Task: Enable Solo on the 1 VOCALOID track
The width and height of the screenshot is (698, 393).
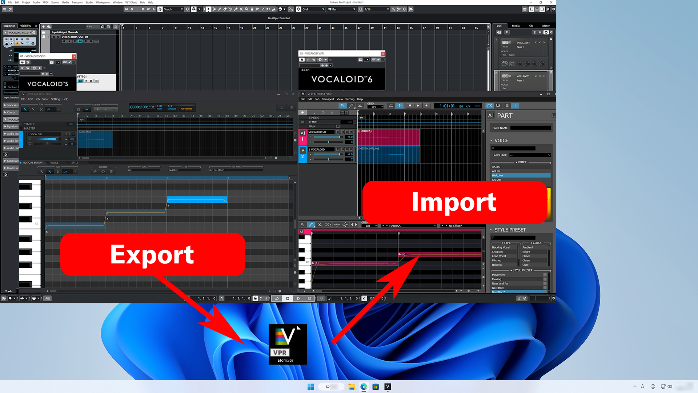Action: (346, 150)
